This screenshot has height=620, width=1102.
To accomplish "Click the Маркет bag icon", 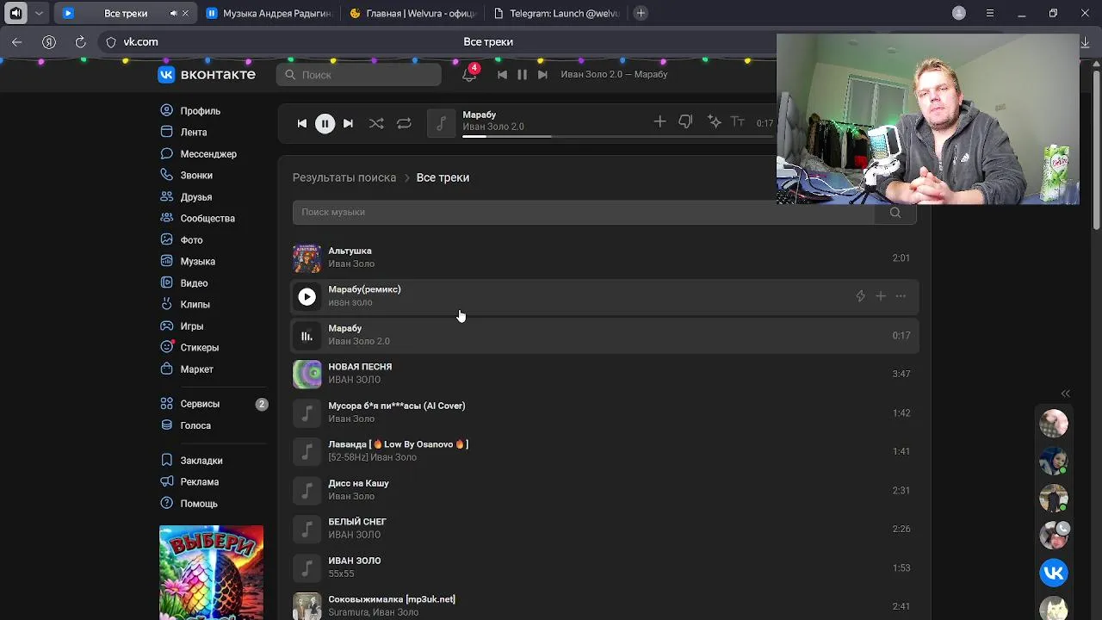I will (167, 369).
